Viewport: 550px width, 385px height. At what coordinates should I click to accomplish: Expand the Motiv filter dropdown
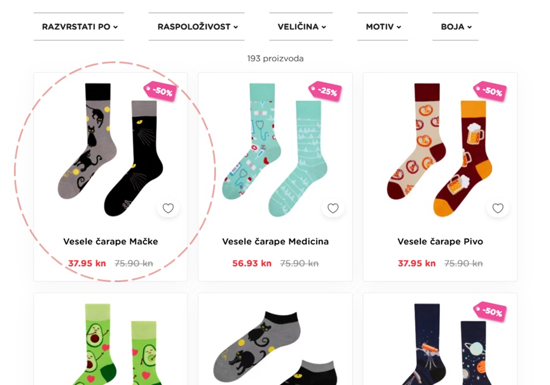click(x=383, y=27)
